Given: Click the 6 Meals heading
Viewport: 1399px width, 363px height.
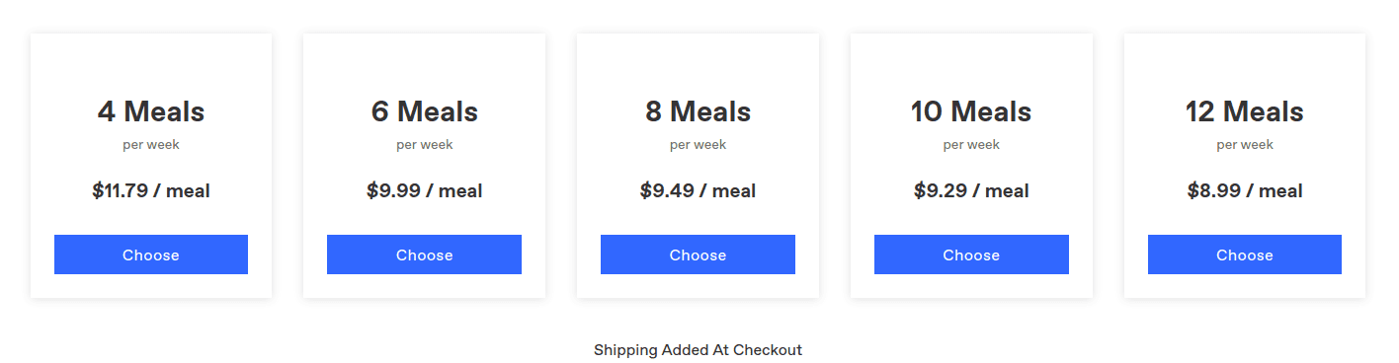Looking at the screenshot, I should 424,111.
